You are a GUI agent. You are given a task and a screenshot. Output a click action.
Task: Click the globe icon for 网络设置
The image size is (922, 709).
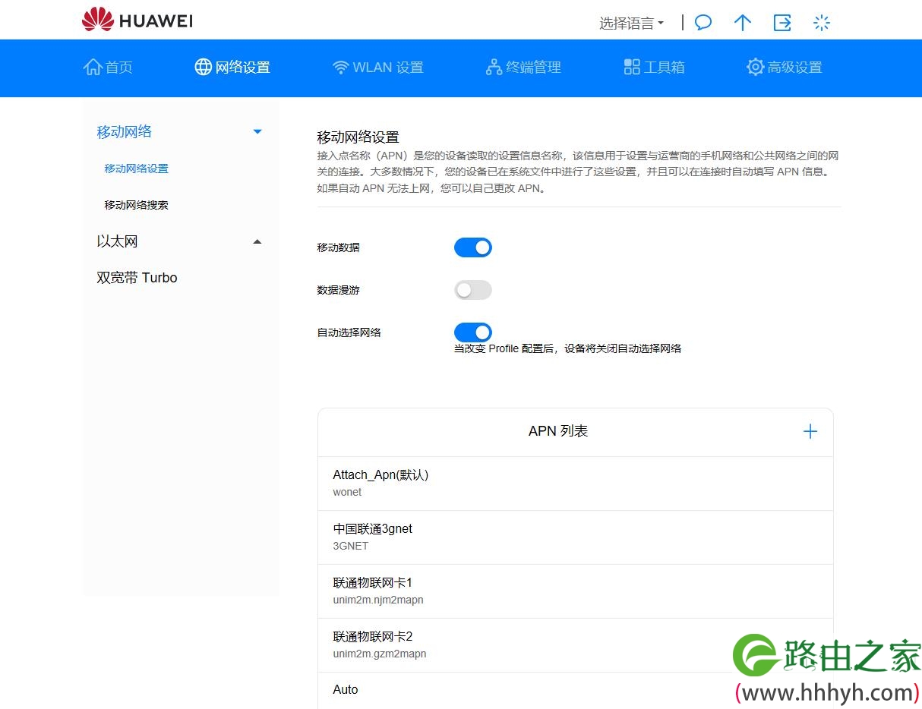[x=204, y=67]
